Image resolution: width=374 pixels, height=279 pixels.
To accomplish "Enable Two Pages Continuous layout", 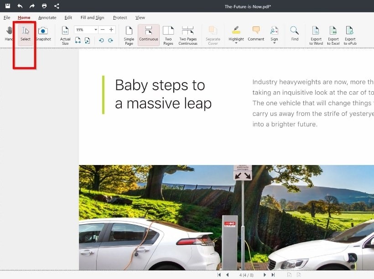I will click(188, 35).
